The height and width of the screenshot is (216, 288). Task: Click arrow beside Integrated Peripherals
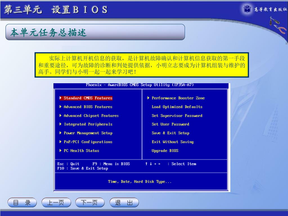[60, 124]
